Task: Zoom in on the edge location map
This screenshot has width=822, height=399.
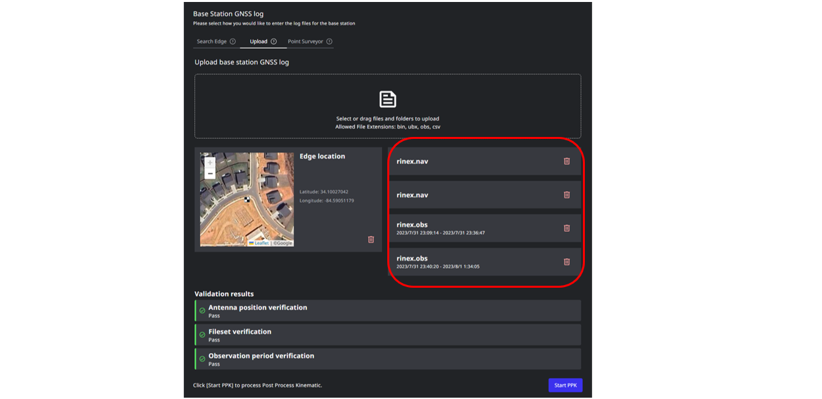Action: [x=210, y=163]
